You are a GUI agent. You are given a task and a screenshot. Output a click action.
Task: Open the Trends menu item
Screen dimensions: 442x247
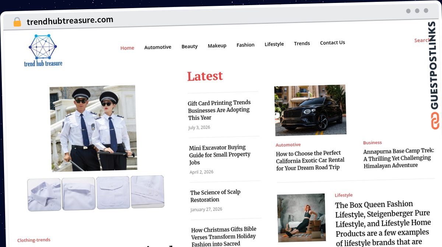(x=302, y=44)
